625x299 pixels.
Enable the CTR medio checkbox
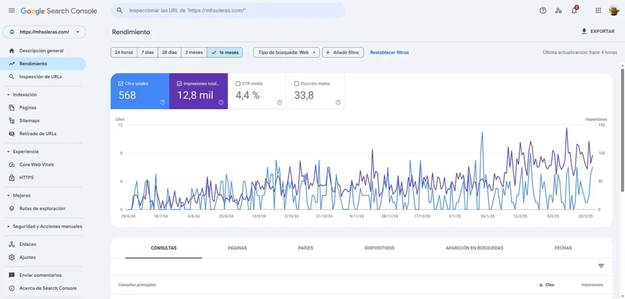coord(238,84)
